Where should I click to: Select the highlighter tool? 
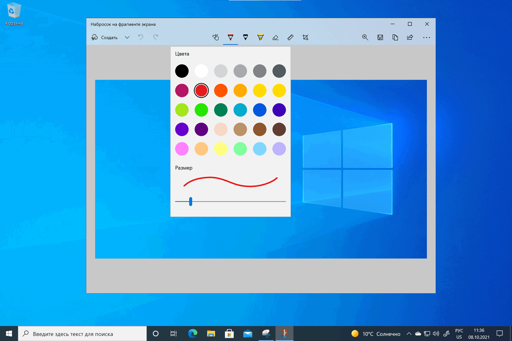tap(260, 38)
